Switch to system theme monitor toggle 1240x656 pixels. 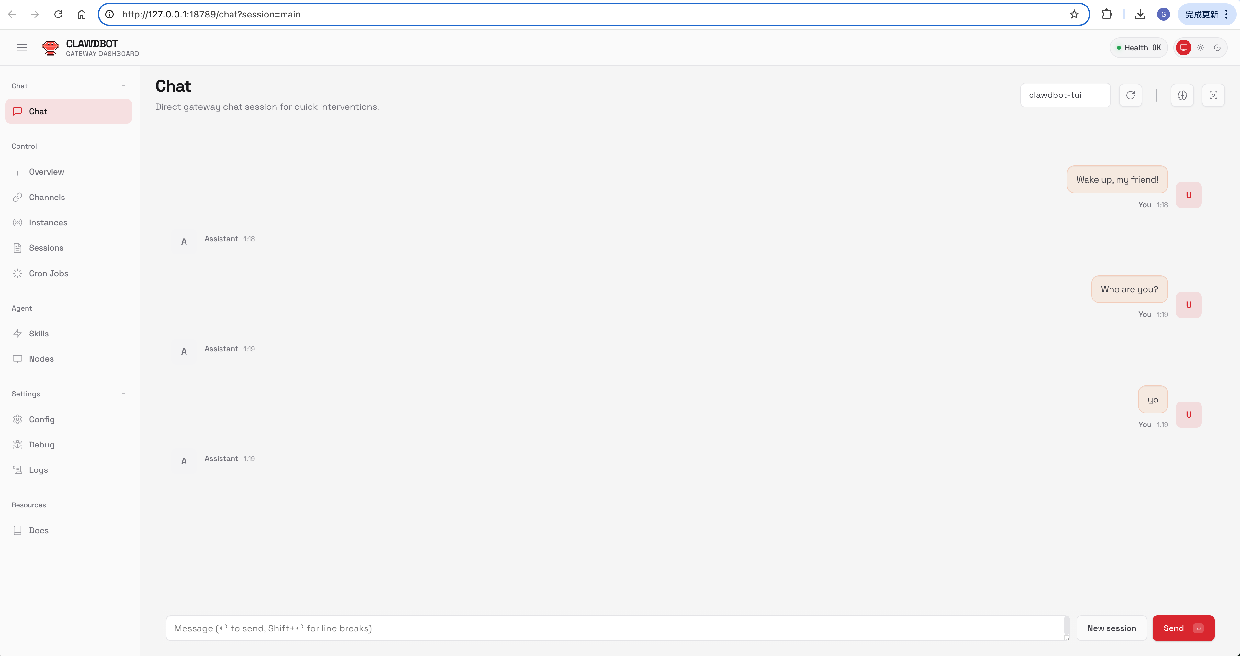(1183, 47)
